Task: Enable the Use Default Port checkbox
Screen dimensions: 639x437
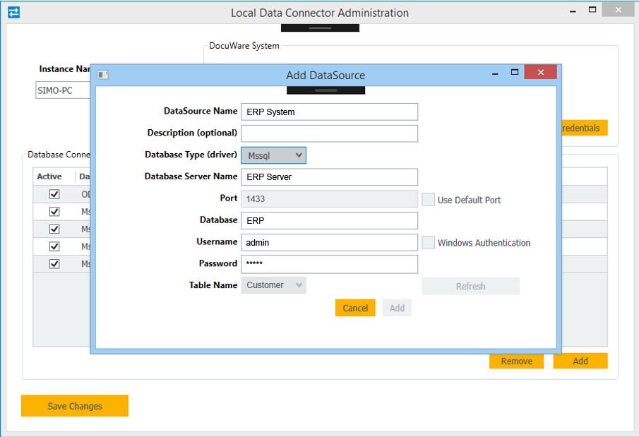Action: coord(429,199)
